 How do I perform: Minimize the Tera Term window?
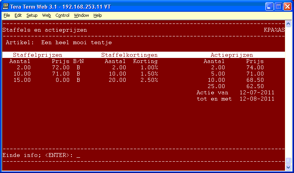click(x=269, y=6)
